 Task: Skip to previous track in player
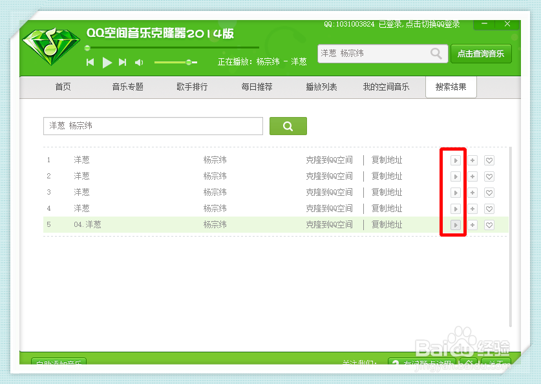(90, 62)
